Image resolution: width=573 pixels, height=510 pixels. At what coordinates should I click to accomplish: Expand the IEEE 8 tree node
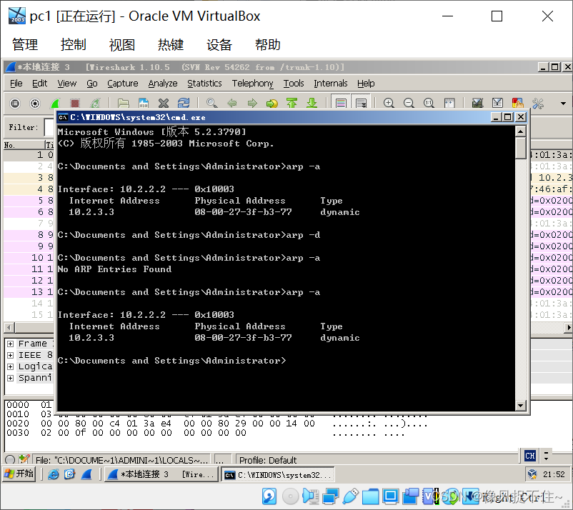[10, 355]
